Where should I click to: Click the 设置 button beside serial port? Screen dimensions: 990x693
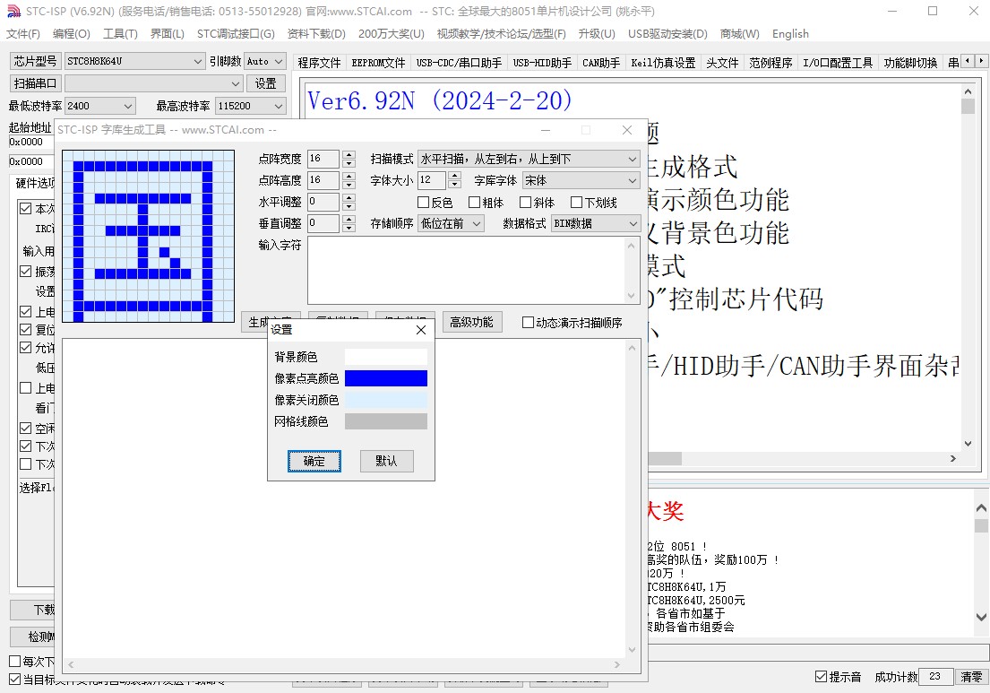[265, 83]
